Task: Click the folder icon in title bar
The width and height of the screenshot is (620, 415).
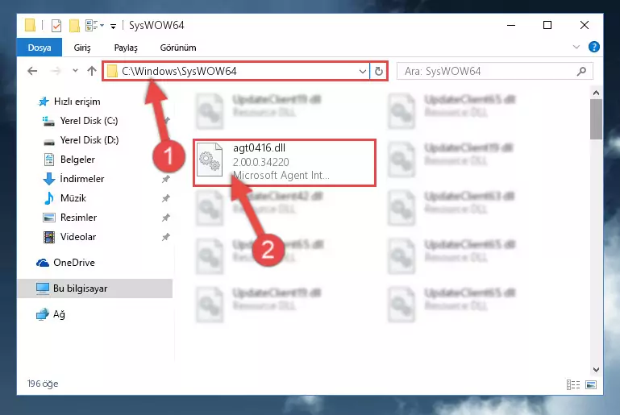Action: (x=30, y=25)
